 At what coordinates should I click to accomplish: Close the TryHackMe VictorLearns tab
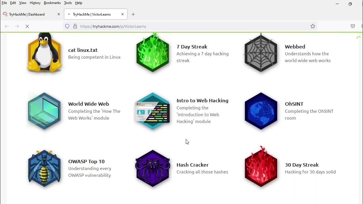click(123, 14)
